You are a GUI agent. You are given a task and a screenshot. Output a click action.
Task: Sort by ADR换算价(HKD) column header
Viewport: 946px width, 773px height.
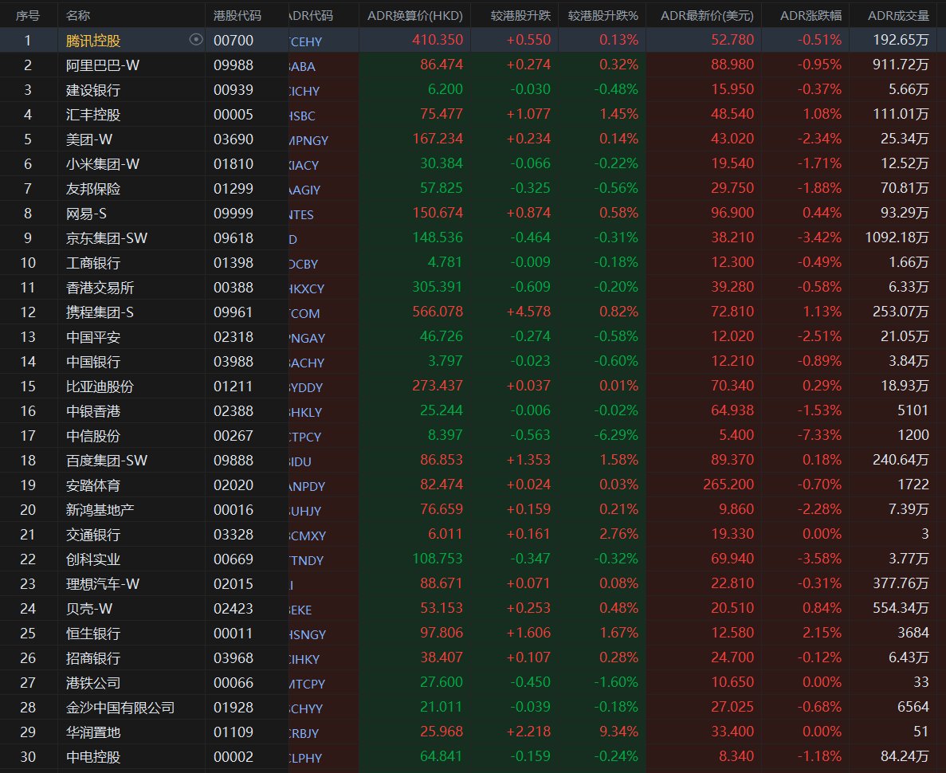coord(414,15)
